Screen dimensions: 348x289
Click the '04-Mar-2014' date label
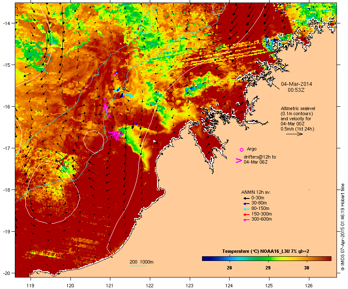tap(296, 84)
